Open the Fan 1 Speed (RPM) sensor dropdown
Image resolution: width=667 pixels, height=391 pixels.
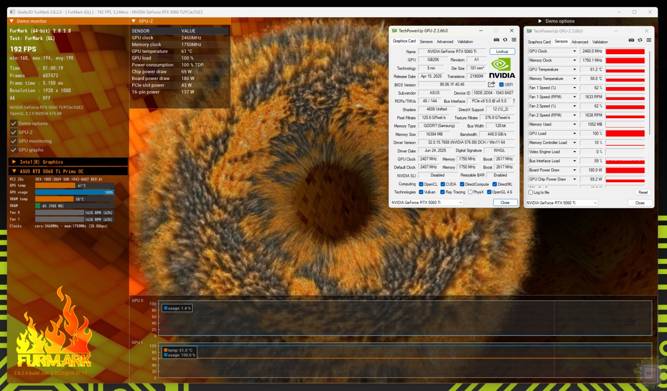click(575, 97)
